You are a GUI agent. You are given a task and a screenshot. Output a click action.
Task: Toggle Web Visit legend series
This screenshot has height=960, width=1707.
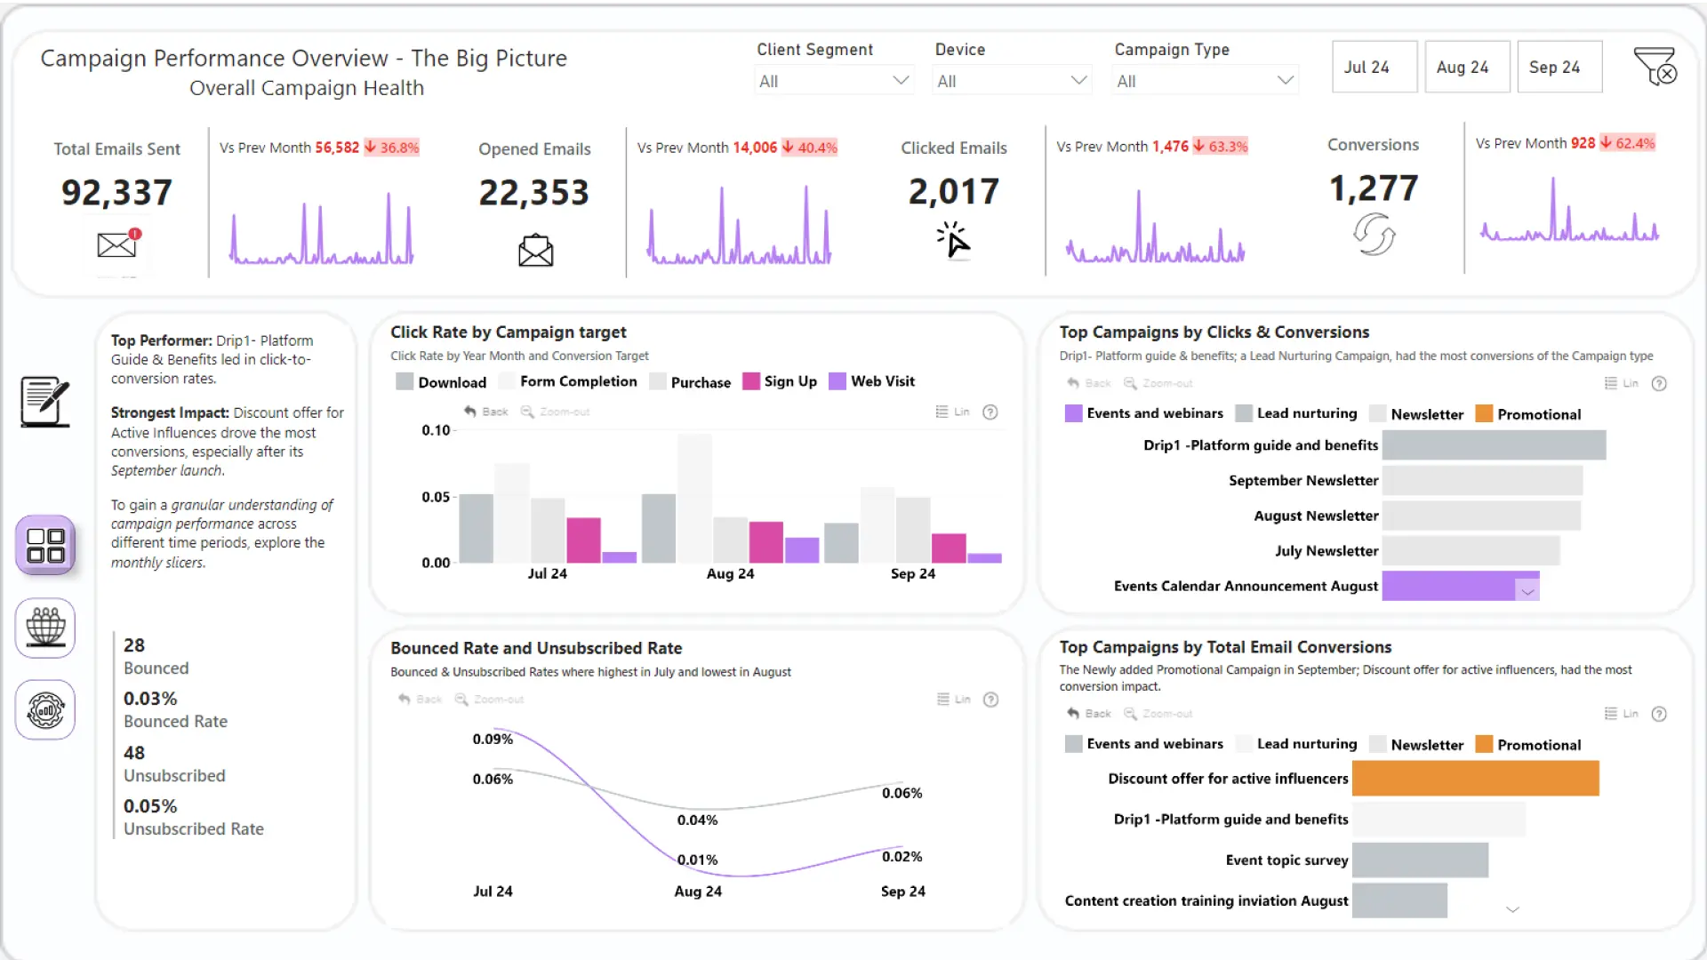pyautogui.click(x=872, y=381)
